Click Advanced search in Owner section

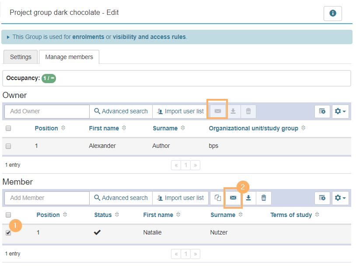121,112
